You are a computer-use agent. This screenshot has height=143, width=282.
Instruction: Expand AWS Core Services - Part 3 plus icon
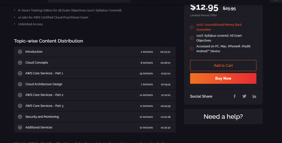[x=20, y=106]
